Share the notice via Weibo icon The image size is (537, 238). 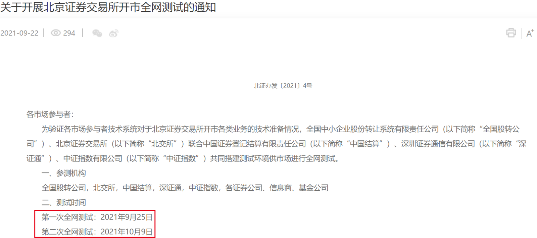coord(114,33)
